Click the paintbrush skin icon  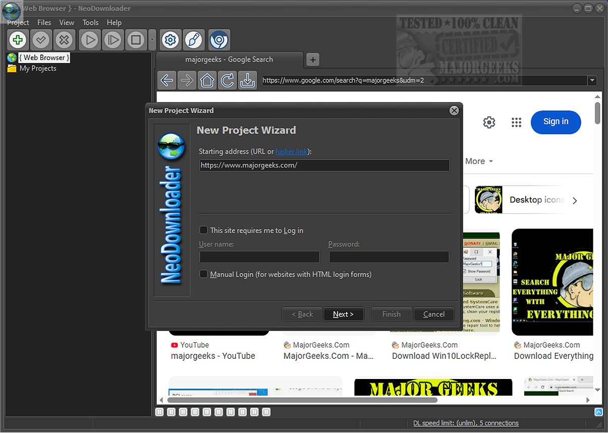[194, 40]
